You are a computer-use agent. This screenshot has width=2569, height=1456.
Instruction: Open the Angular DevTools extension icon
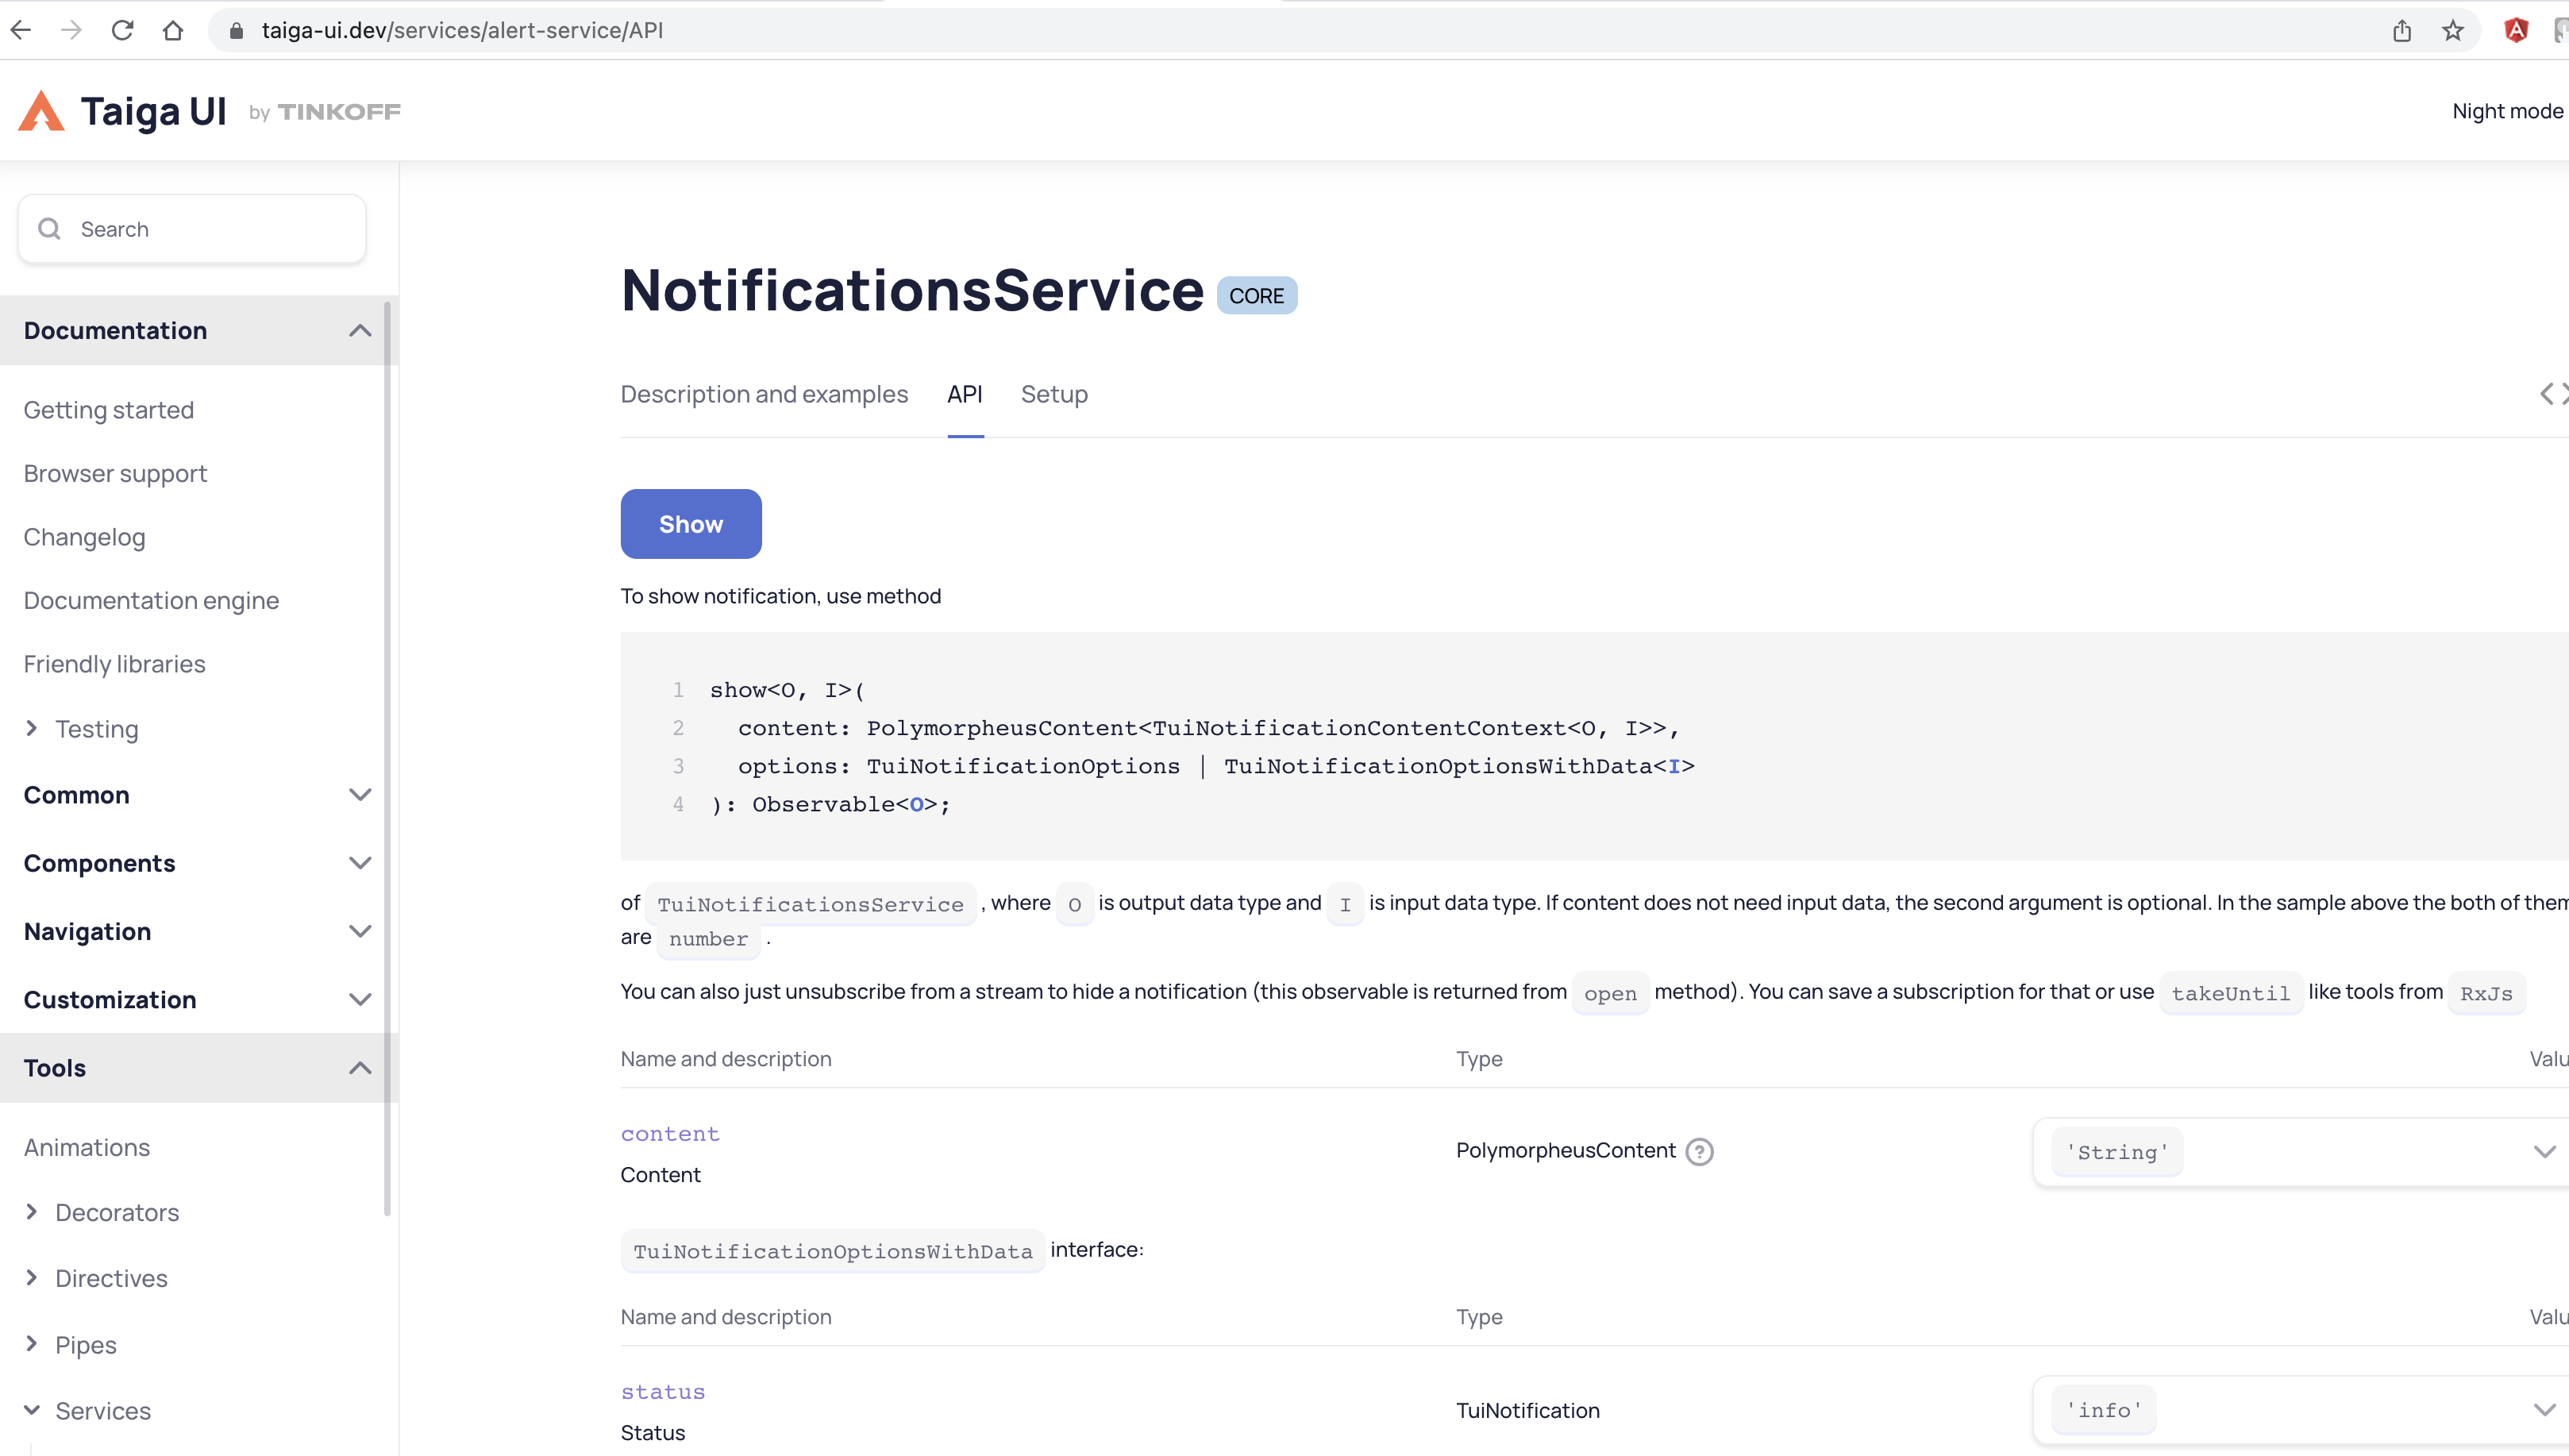(2517, 30)
